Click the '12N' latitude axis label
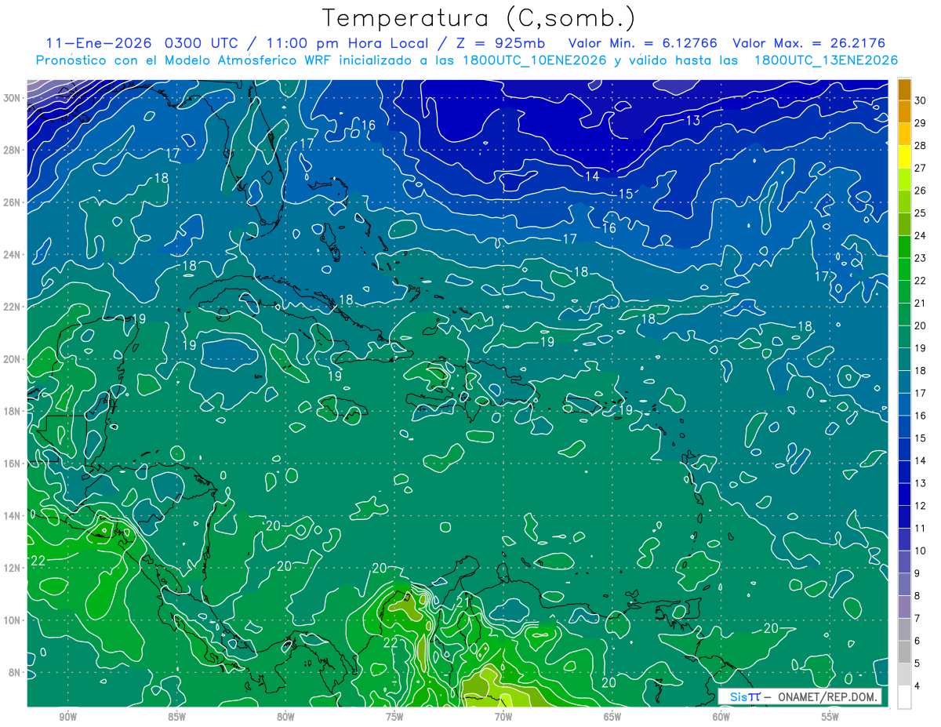 [x=12, y=568]
